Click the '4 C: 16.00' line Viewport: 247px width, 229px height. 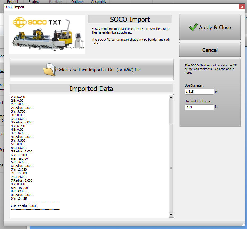point(18,133)
